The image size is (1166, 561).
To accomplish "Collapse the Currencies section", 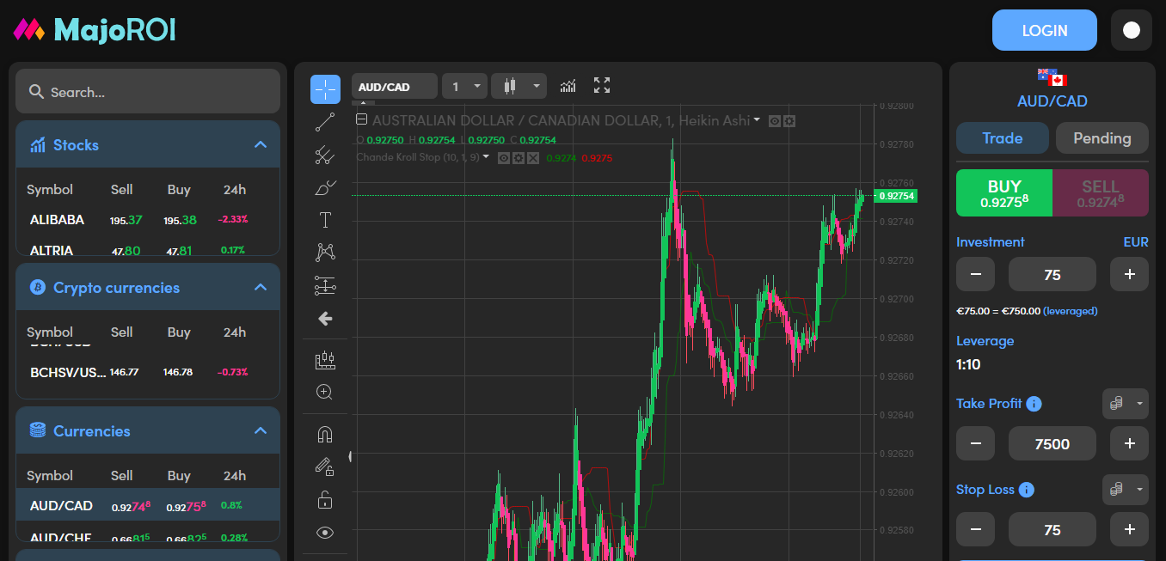I will click(x=261, y=430).
